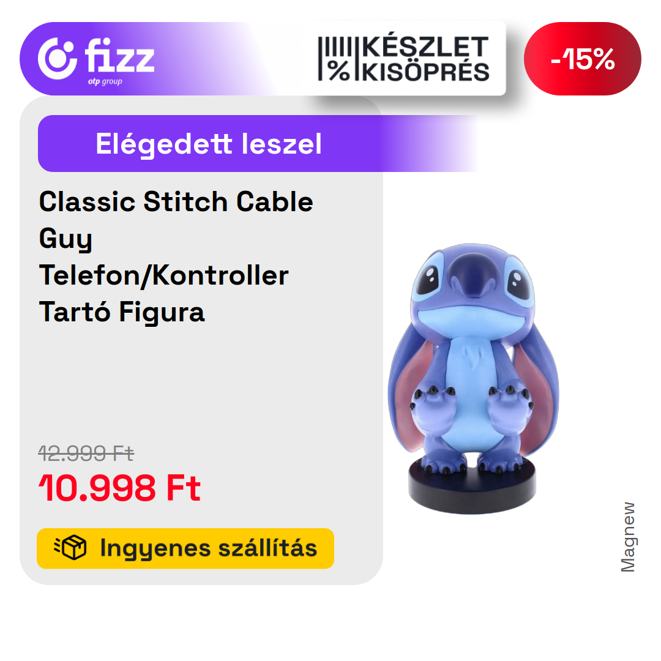Click the delivery package box icon
Screen dimensions: 661x661
pyautogui.click(x=70, y=548)
